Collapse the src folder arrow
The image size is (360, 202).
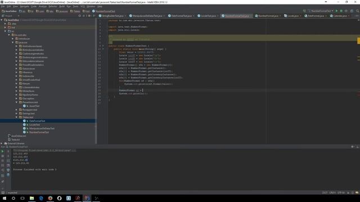pyautogui.click(x=5, y=31)
